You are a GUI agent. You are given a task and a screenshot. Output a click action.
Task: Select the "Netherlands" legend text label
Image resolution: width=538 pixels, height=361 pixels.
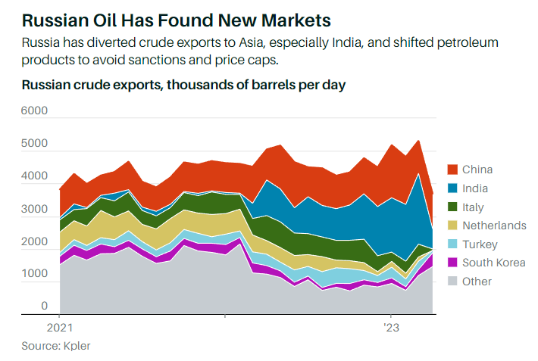494,226
